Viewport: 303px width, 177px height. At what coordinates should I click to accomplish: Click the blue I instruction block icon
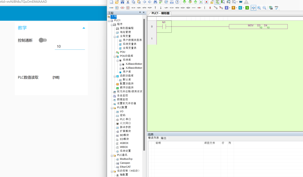(226, 8)
